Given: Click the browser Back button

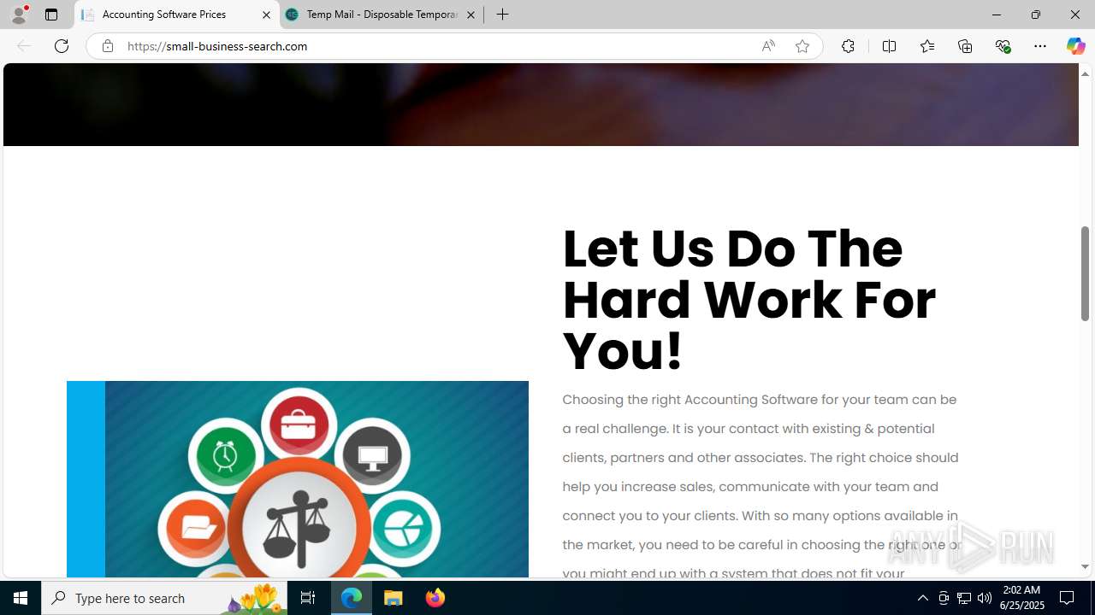Looking at the screenshot, I should (24, 46).
